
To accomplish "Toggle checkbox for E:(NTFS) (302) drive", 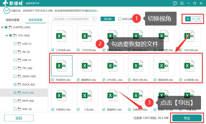I will point(6,27).
